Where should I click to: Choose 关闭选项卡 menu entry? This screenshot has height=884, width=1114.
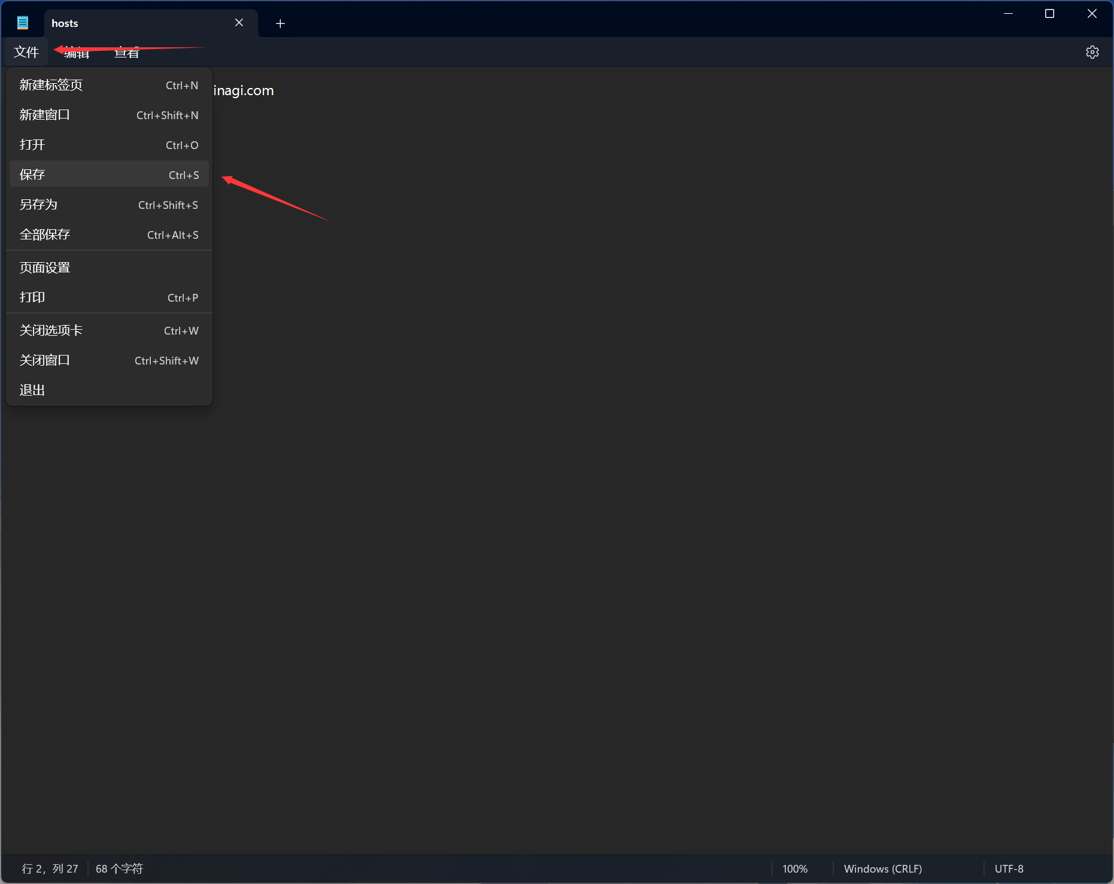109,330
